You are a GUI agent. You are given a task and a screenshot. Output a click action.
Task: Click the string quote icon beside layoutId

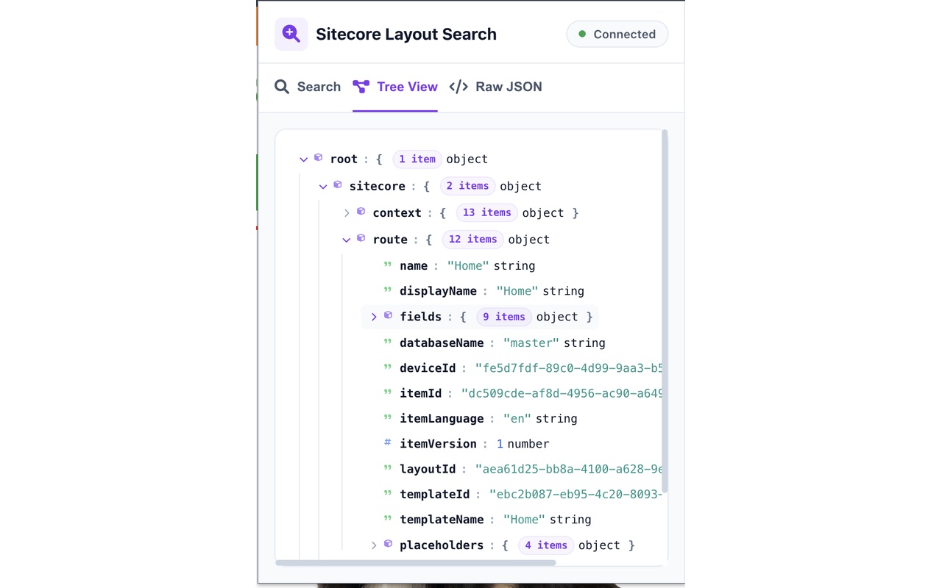[x=388, y=467]
